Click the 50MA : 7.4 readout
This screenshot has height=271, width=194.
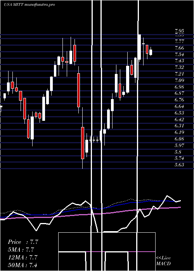pos(23,265)
